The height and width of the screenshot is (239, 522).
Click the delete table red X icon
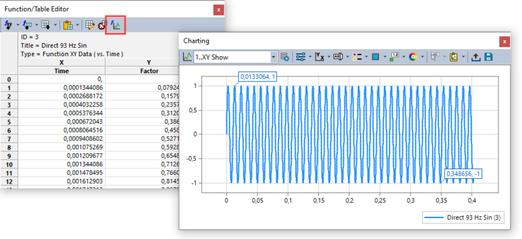tap(101, 25)
